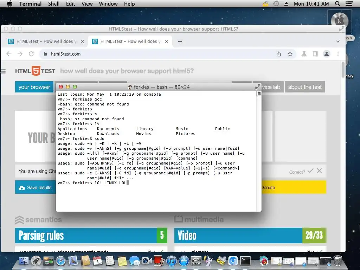This screenshot has width=360, height=270.
Task: Open Mission Control in the Dock
Action: pos(49,261)
